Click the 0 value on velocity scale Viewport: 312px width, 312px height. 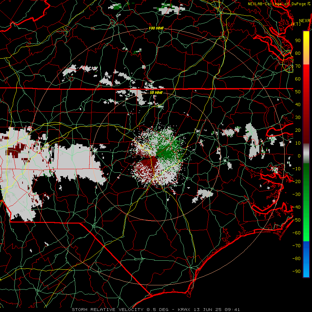click(x=299, y=156)
